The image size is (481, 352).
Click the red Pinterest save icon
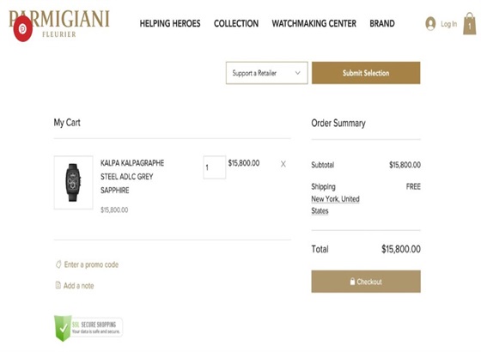point(22,29)
